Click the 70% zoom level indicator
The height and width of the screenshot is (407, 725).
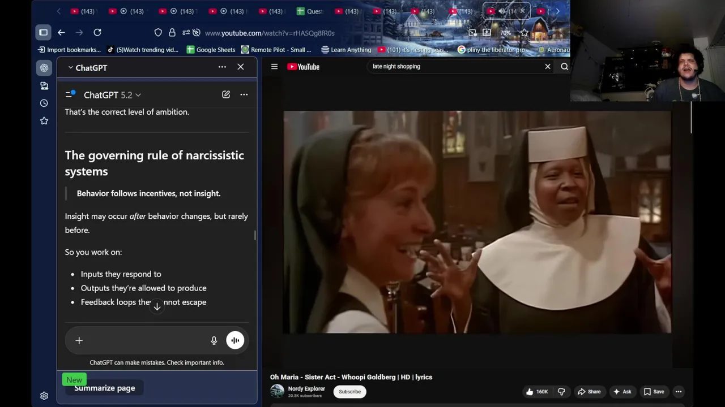coord(505,33)
